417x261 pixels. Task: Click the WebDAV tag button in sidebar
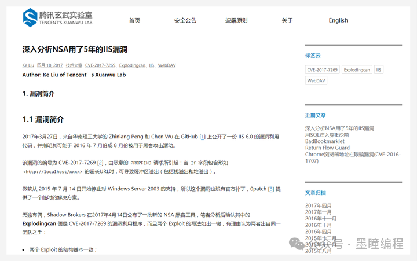pyautogui.click(x=316, y=81)
